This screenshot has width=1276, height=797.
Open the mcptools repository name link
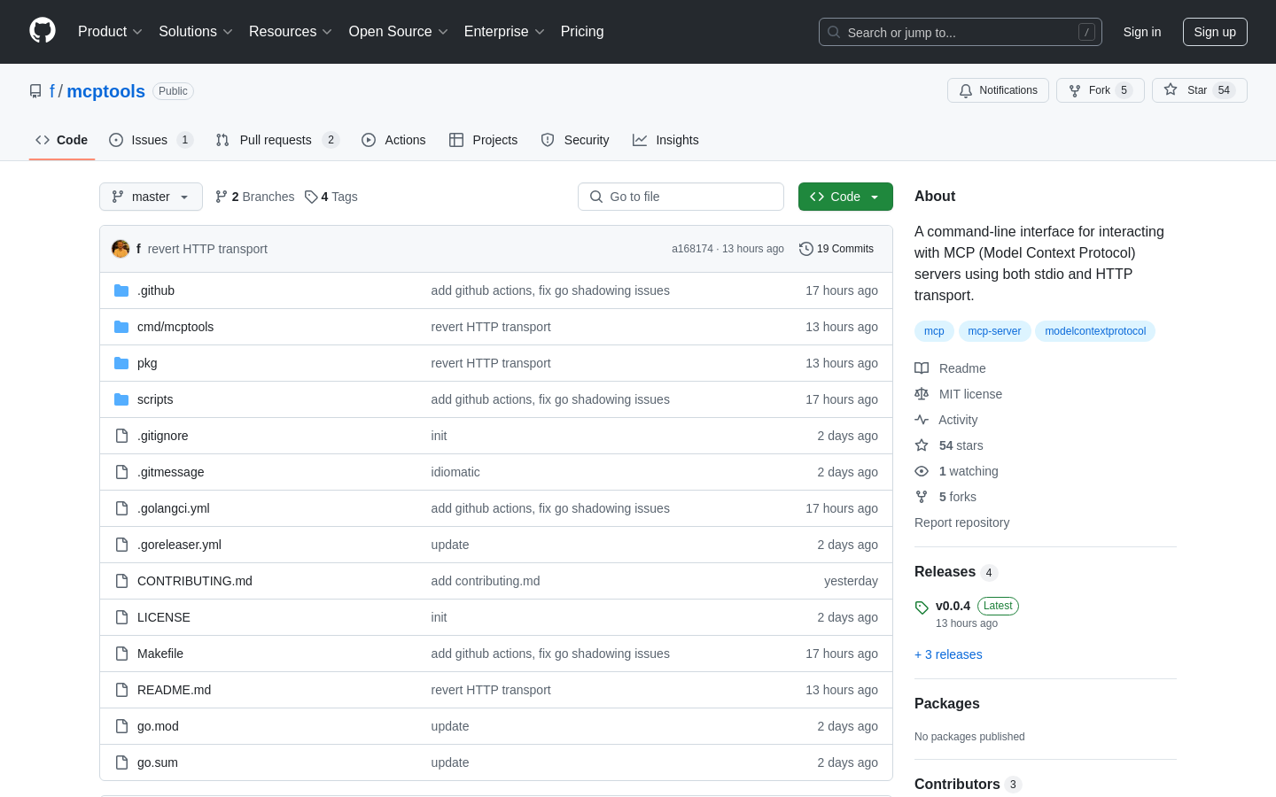pos(105,91)
